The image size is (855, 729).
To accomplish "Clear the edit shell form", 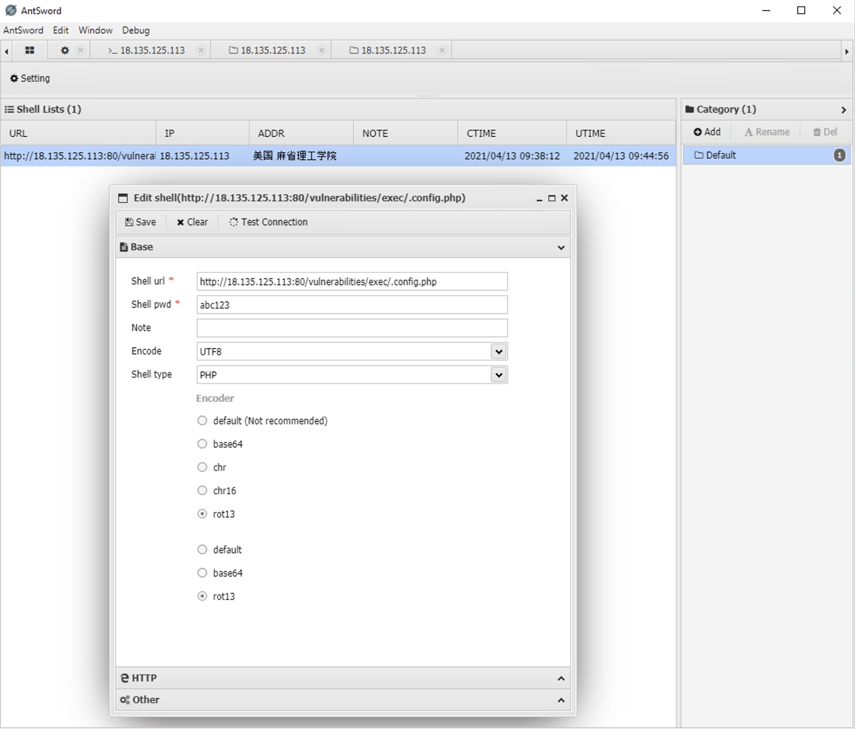I will pyautogui.click(x=192, y=222).
